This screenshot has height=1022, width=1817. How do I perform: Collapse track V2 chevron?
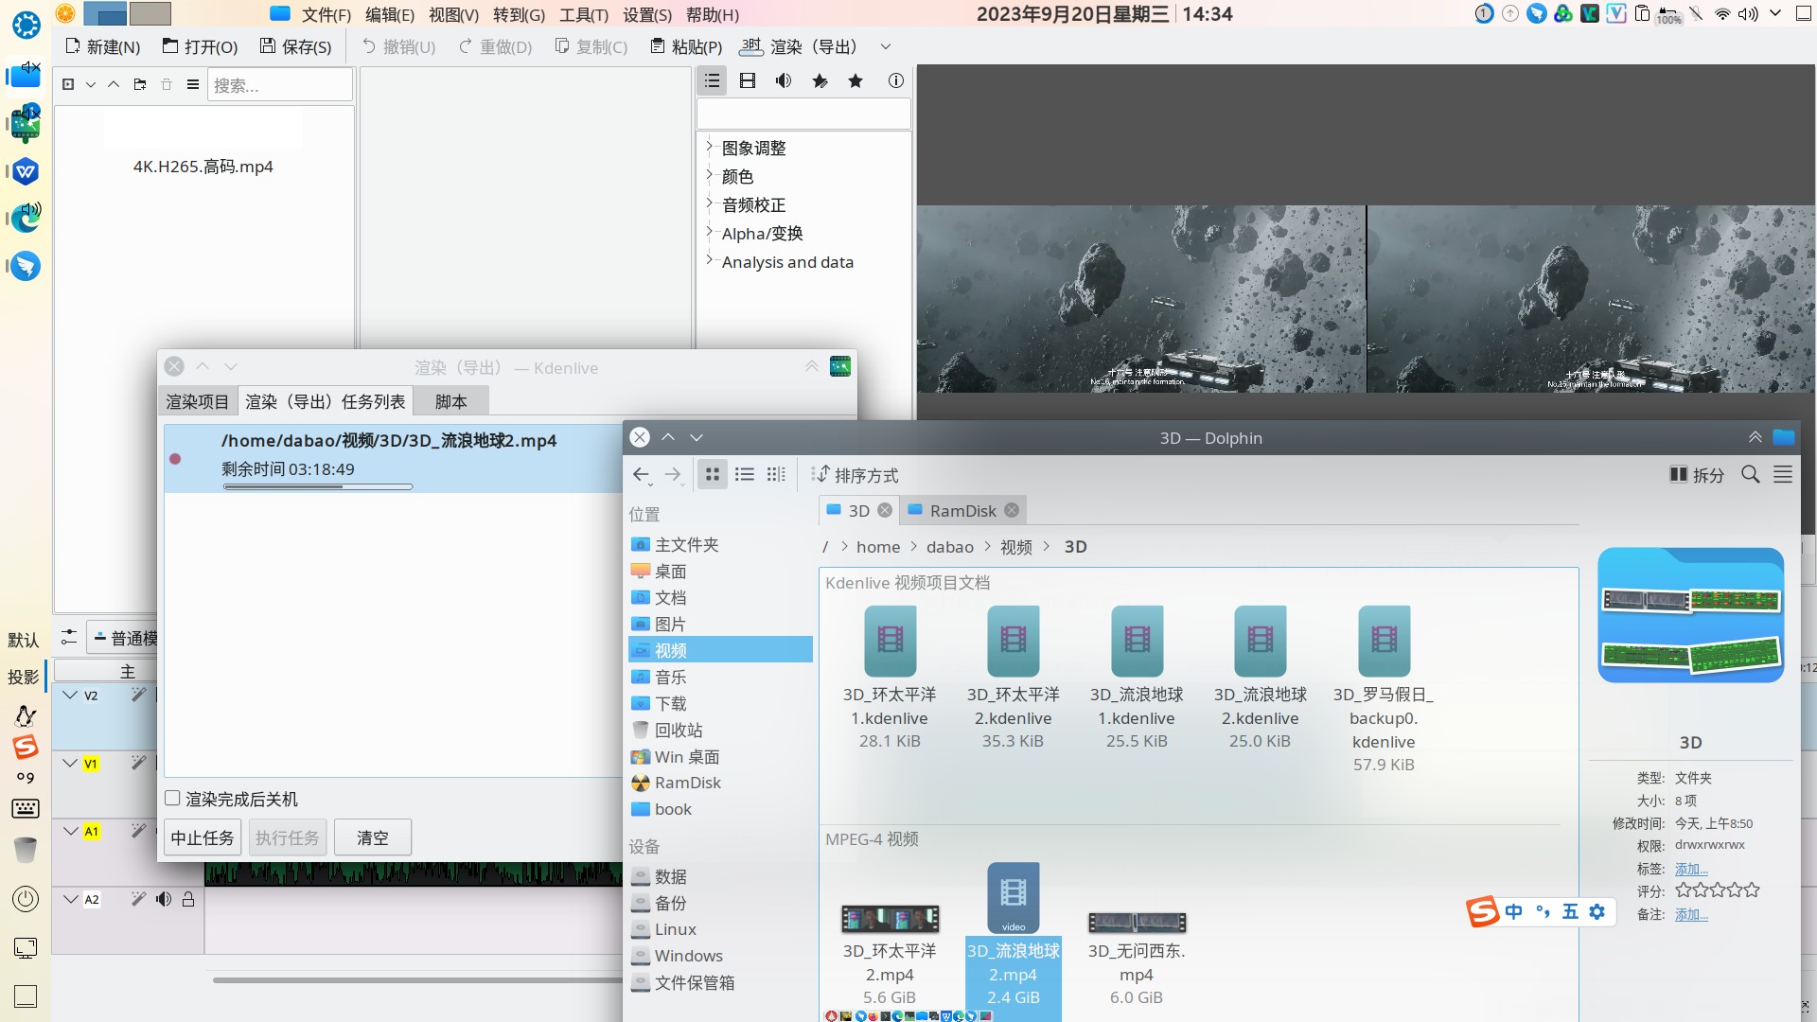[71, 695]
